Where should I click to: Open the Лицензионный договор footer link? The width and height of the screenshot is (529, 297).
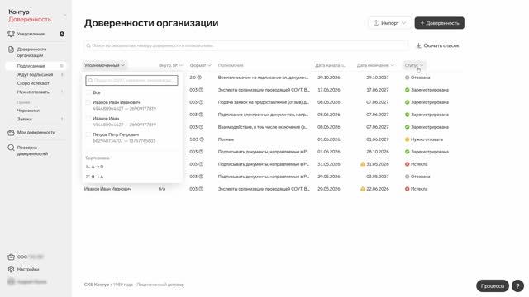pyautogui.click(x=160, y=285)
